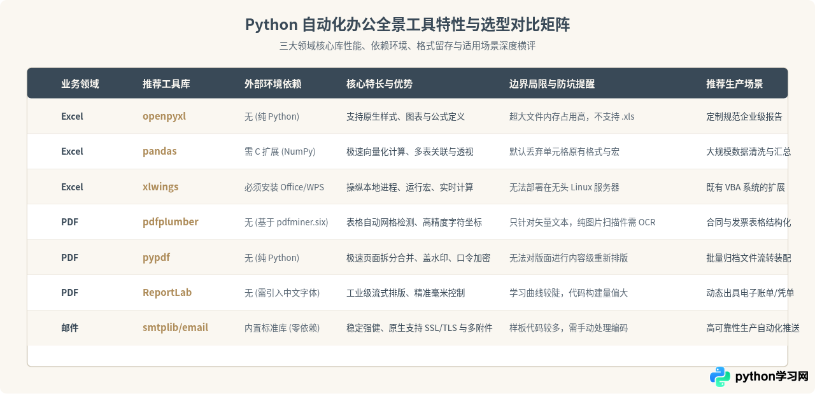Click the subtitle '三大领域核心库性能、依赖环境、格式留存与适用场景深度横评'
The width and height of the screenshot is (815, 394).
pyautogui.click(x=407, y=46)
